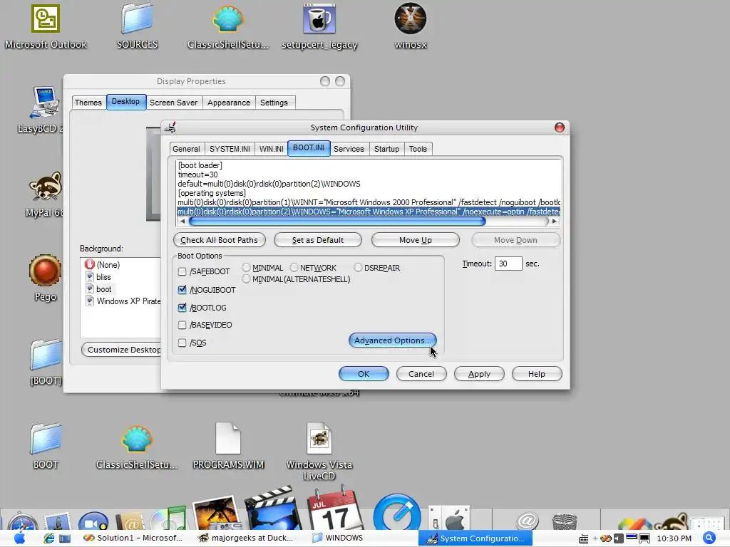Select the bliss background list item
The image size is (730, 547).
103,277
